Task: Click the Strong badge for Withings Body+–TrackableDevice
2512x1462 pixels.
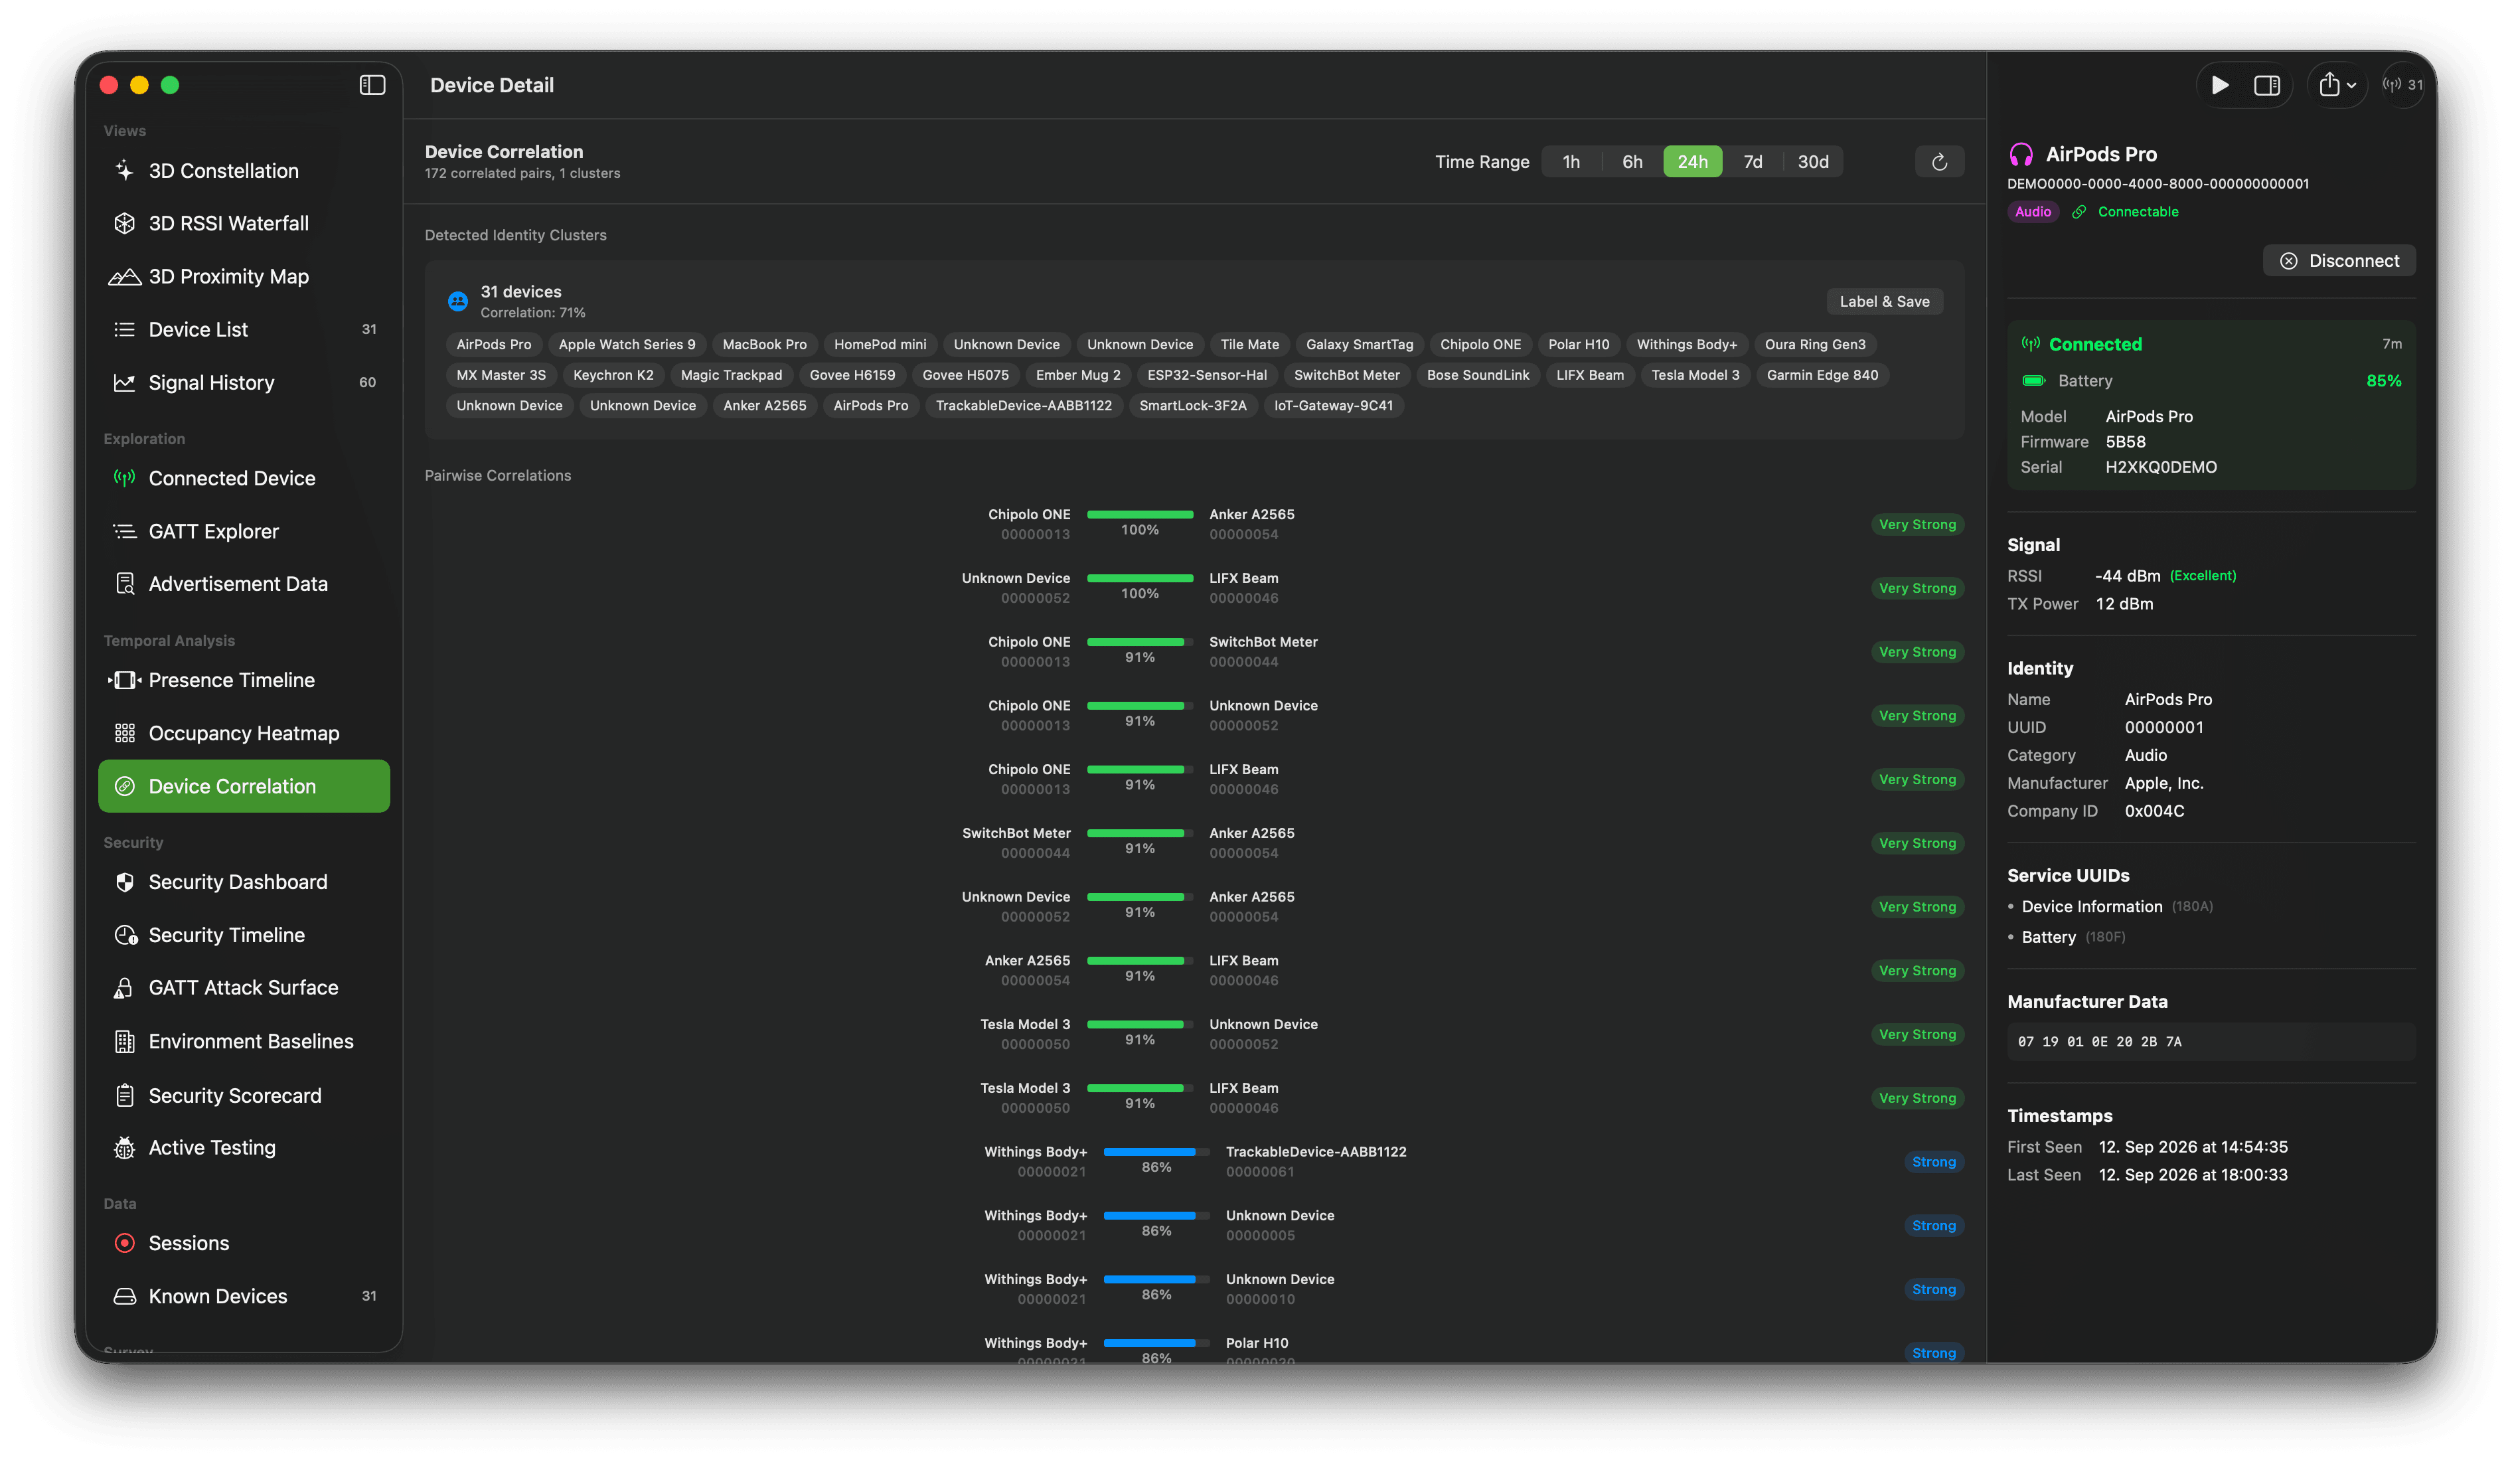Action: pyautogui.click(x=1934, y=1162)
